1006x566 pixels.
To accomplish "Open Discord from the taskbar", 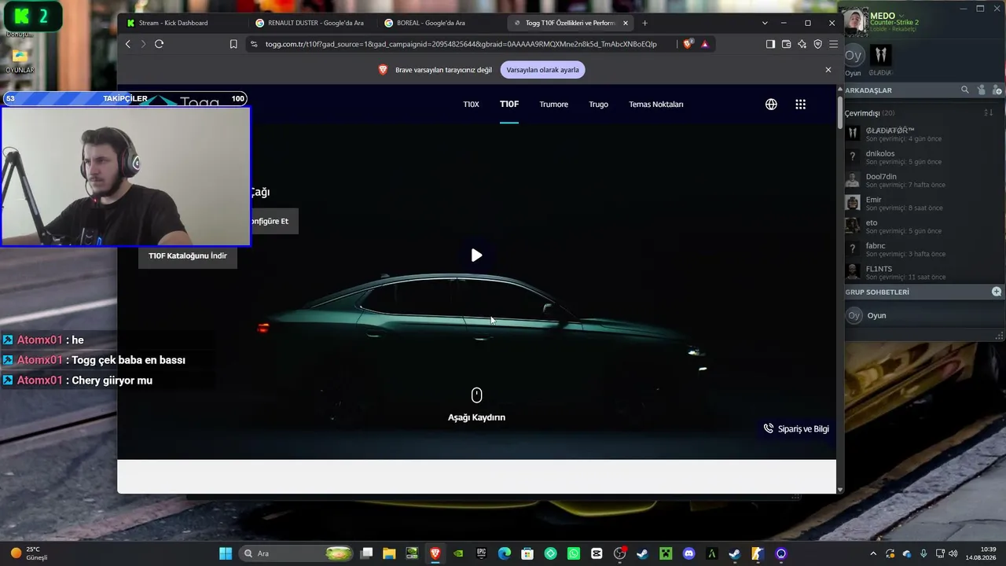I will [689, 553].
